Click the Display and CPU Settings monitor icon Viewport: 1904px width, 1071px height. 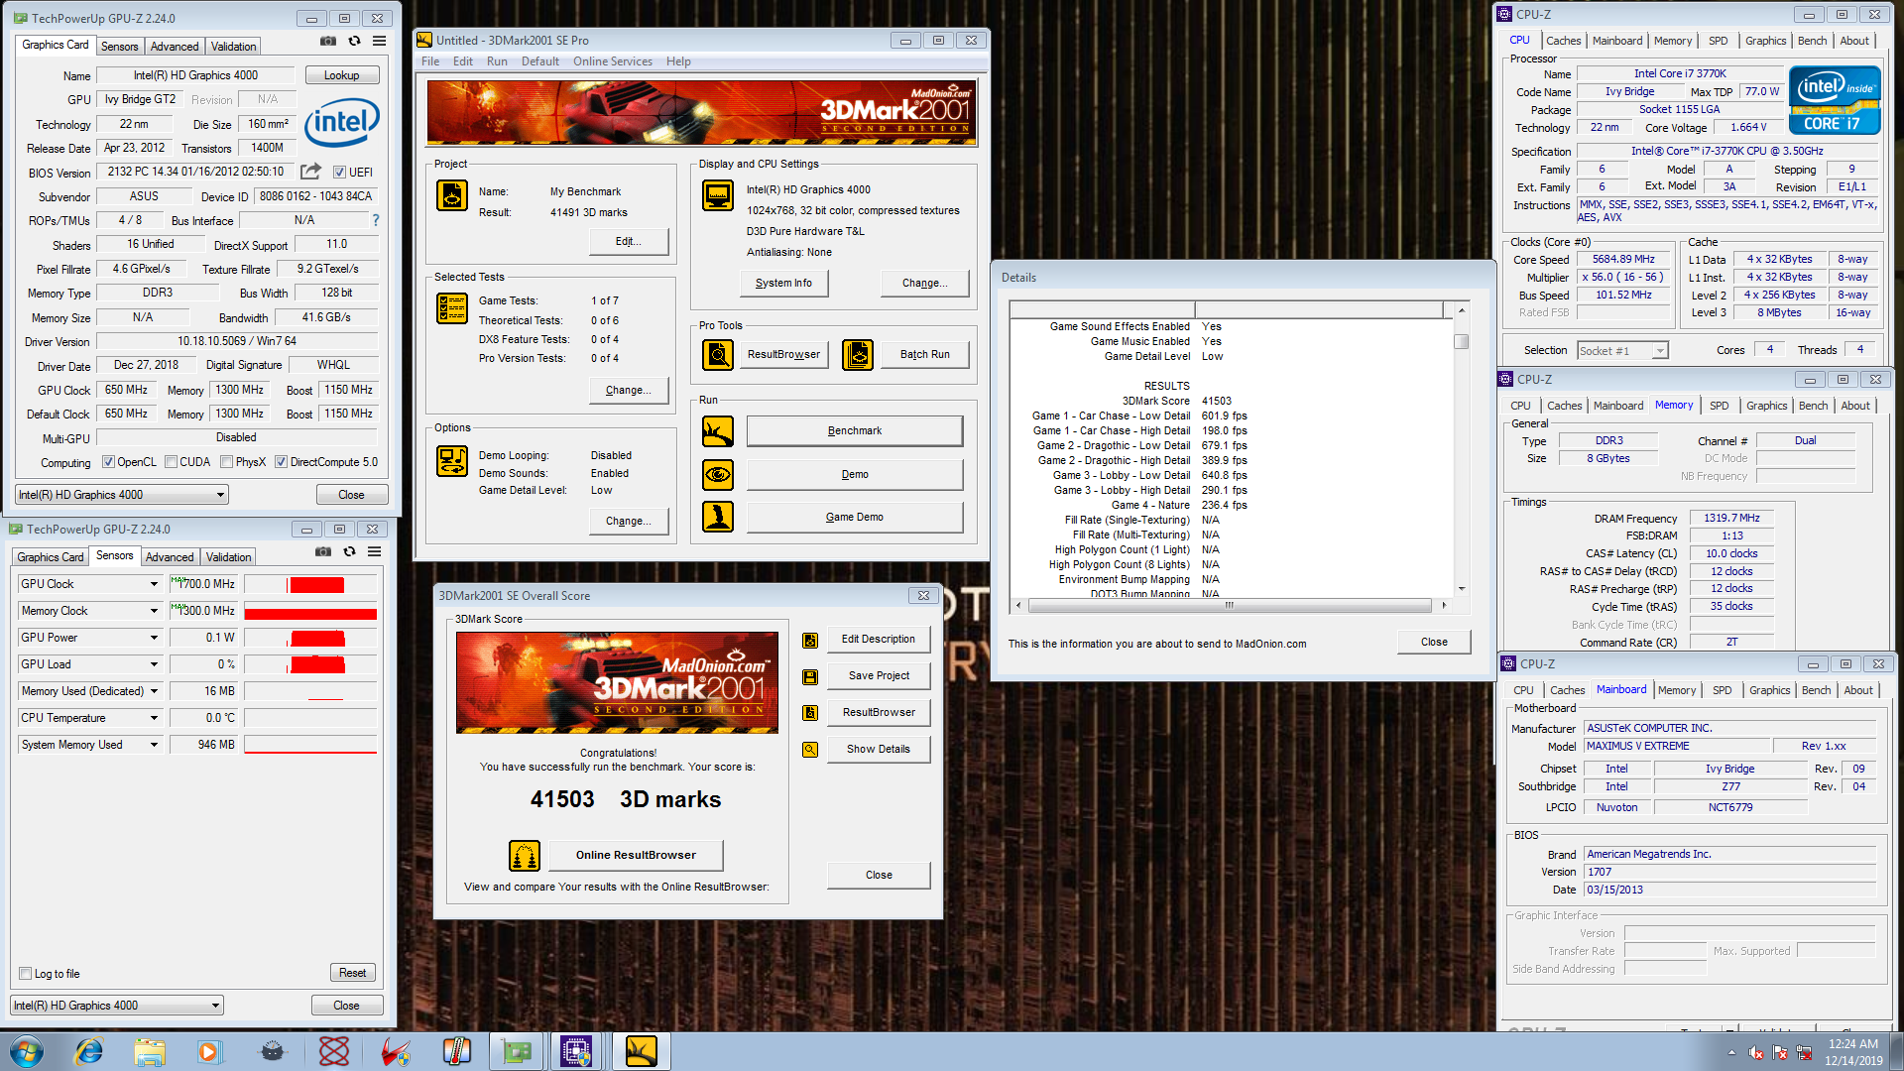click(718, 195)
